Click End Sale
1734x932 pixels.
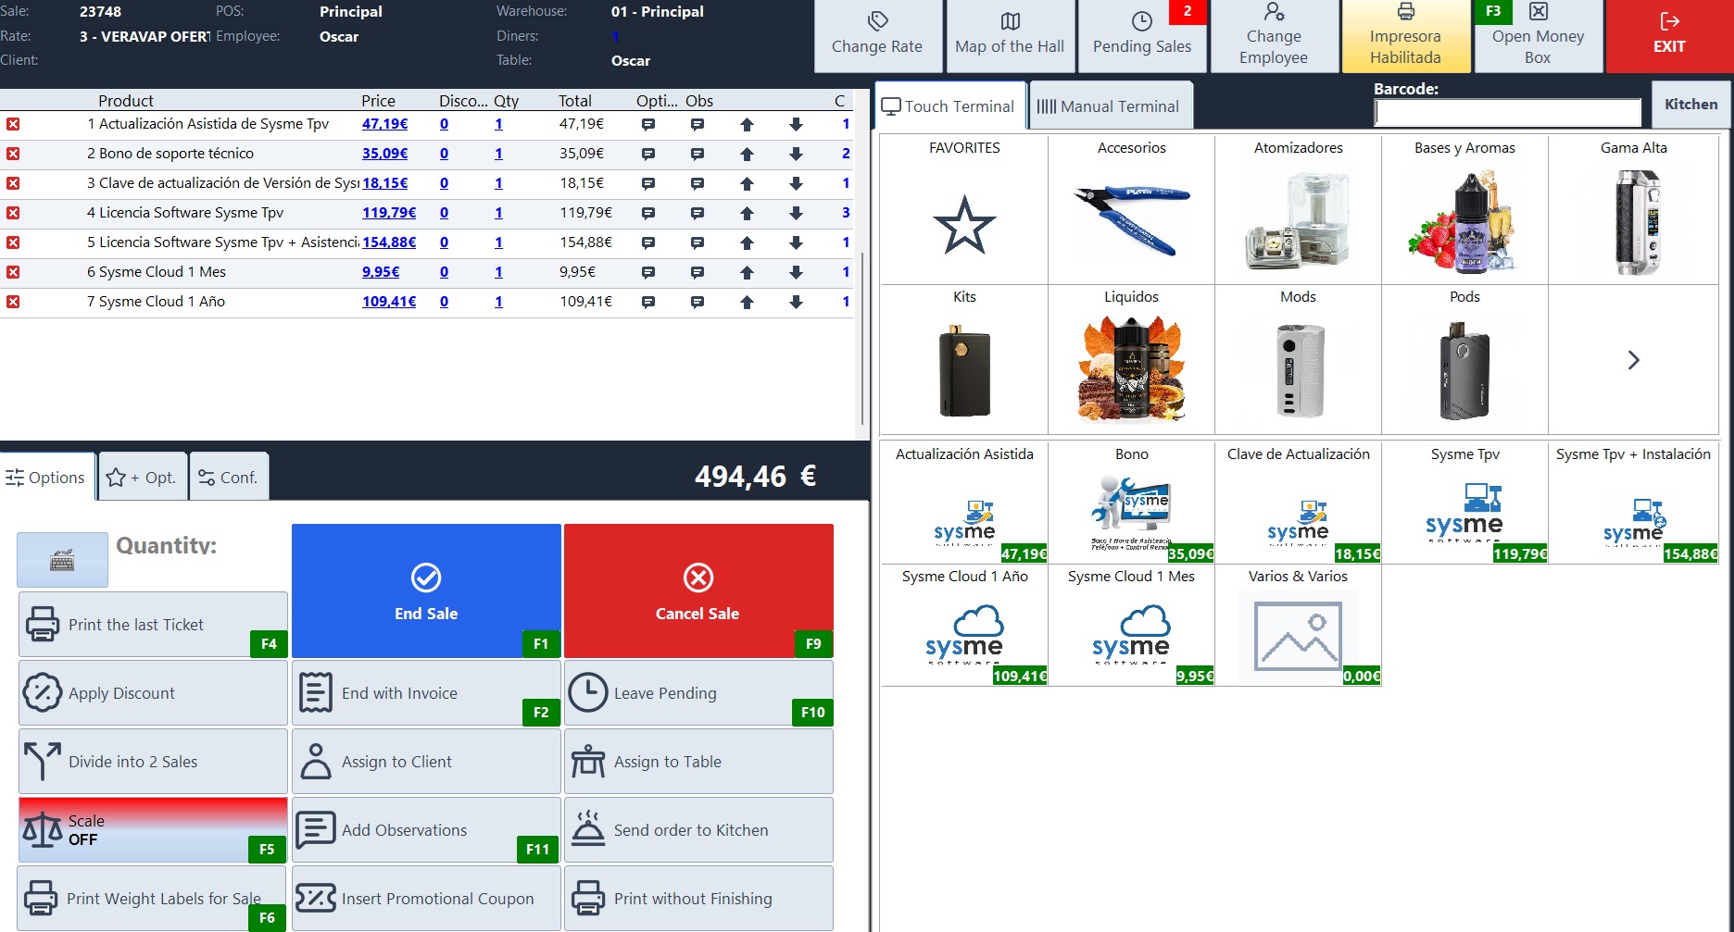426,590
